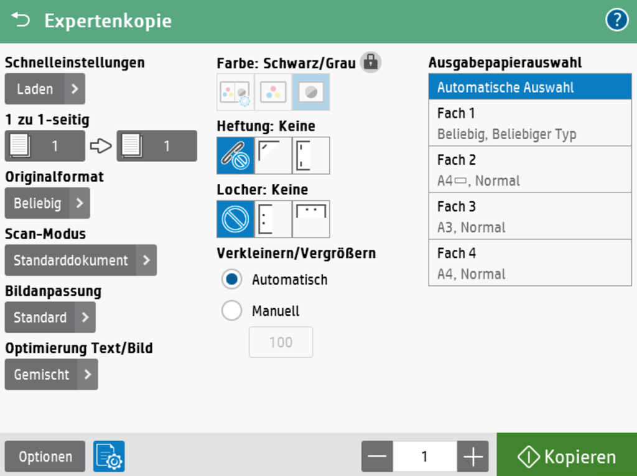Choose two staples on left edge icon
The image size is (637, 476).
[311, 155]
